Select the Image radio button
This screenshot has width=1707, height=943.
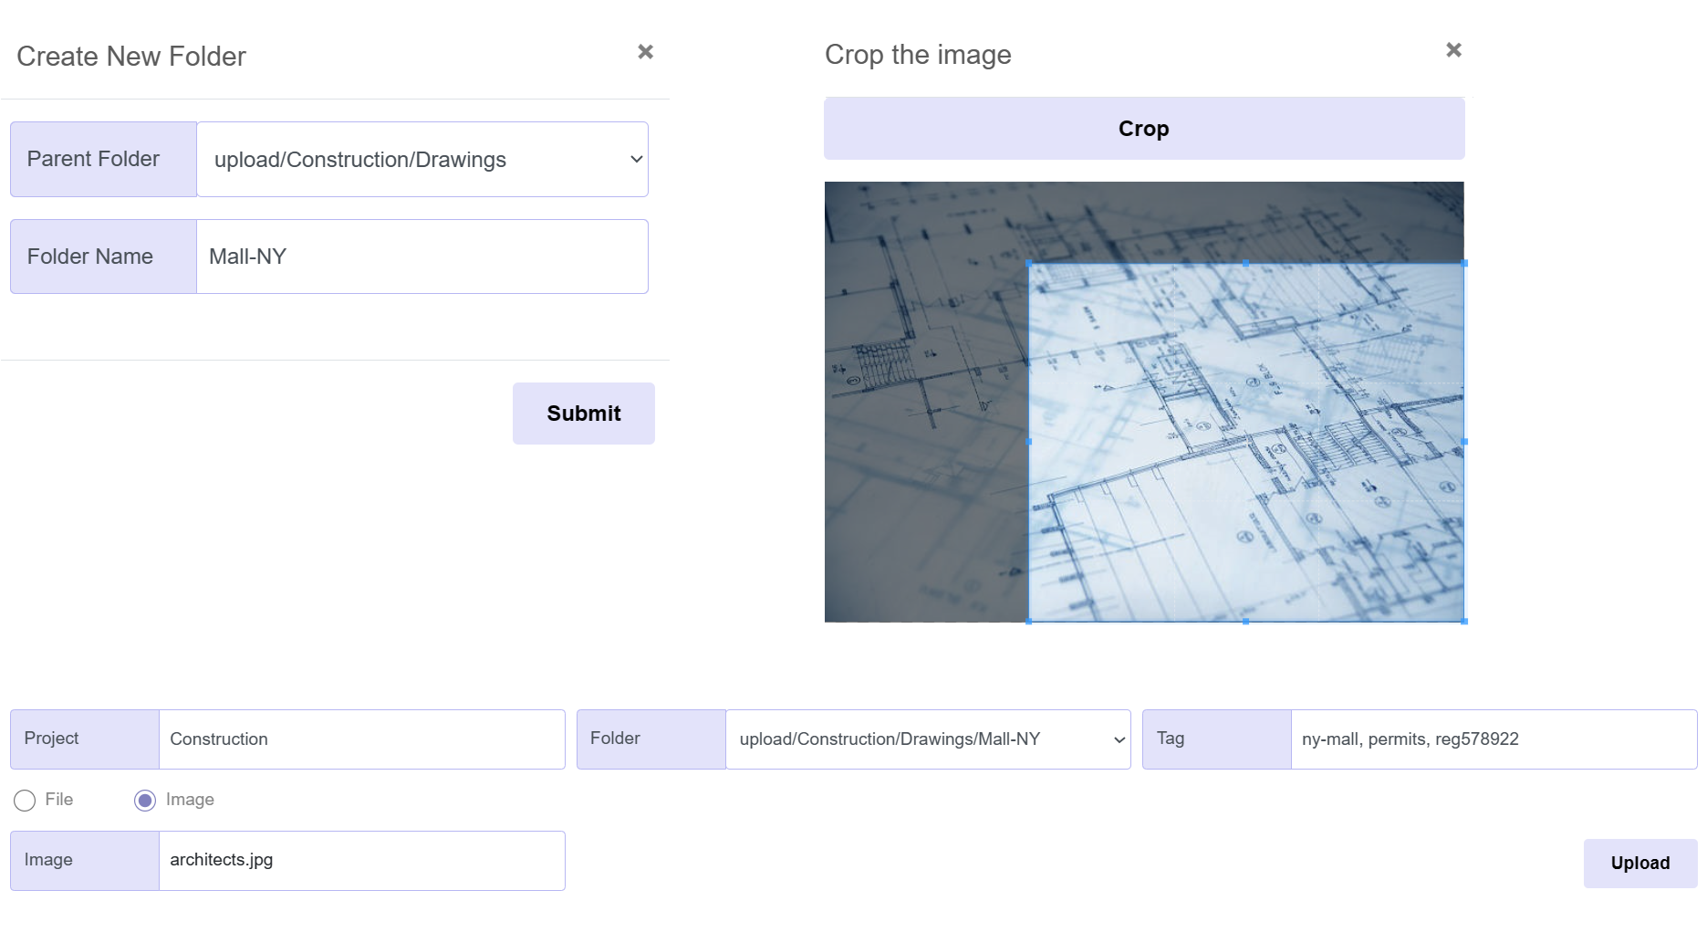[x=144, y=801]
